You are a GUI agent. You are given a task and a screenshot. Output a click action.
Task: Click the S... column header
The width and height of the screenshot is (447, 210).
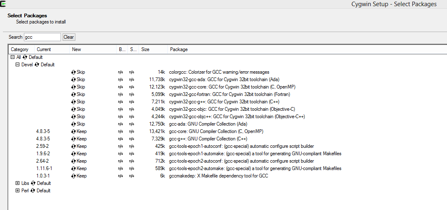pos(133,49)
